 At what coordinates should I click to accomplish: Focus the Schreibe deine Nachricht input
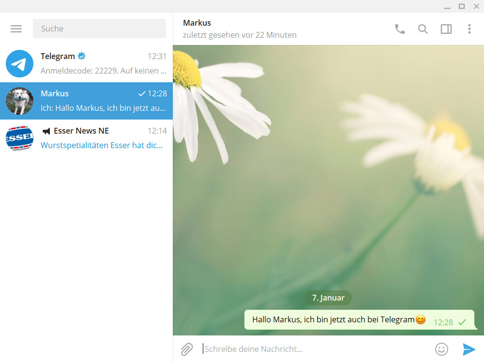(290, 348)
